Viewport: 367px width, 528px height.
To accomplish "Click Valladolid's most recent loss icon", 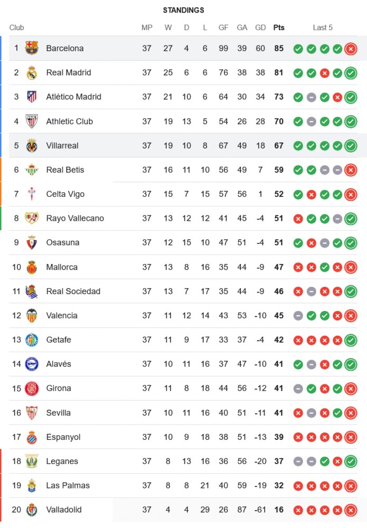I will (x=350, y=510).
